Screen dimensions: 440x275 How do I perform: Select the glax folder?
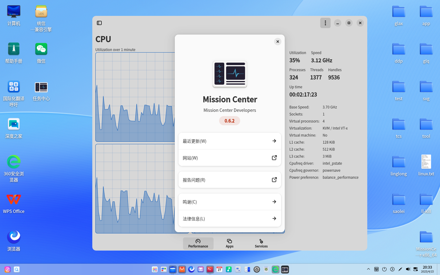pyautogui.click(x=399, y=16)
